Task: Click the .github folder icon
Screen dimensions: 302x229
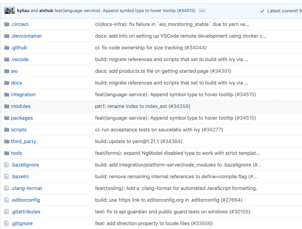Action: (x=7, y=48)
